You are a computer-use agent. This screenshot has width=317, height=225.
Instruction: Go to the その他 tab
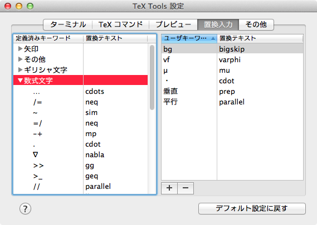(x=256, y=24)
